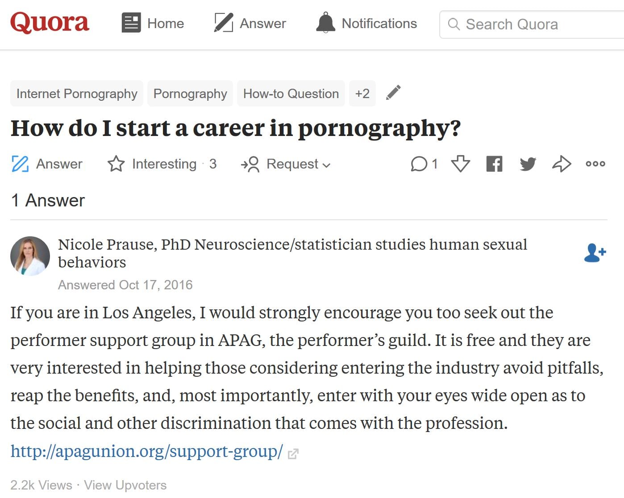This screenshot has height=498, width=624.
Task: Click the Quora logo
Action: point(50,23)
